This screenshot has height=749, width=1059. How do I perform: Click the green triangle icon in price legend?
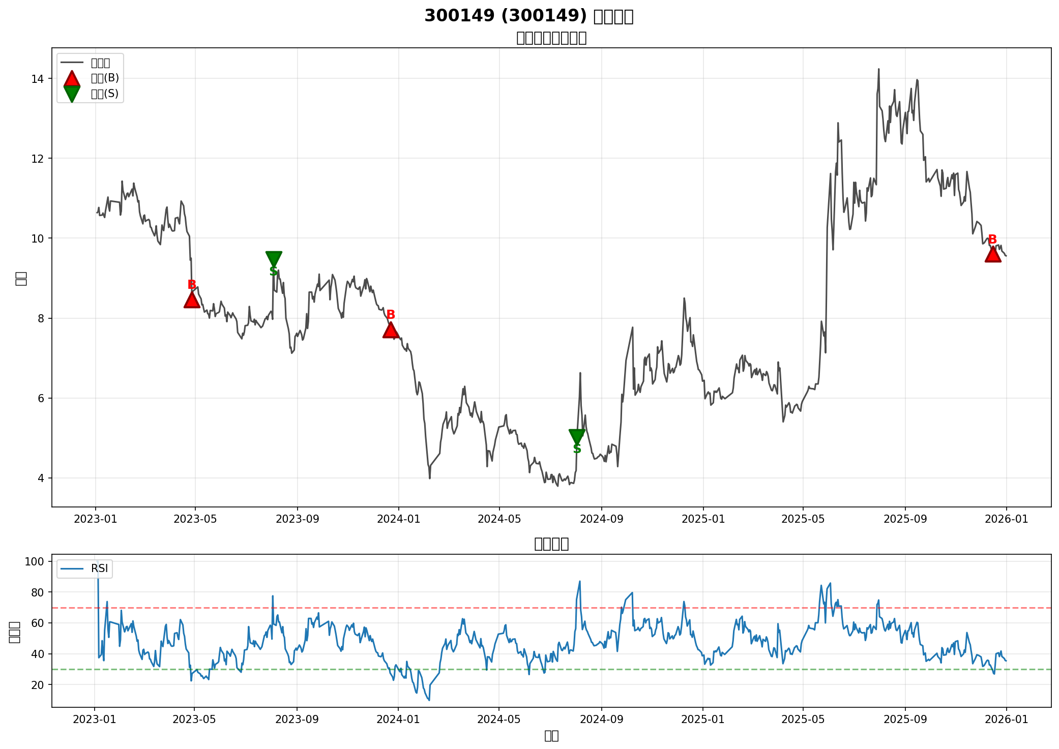click(72, 94)
